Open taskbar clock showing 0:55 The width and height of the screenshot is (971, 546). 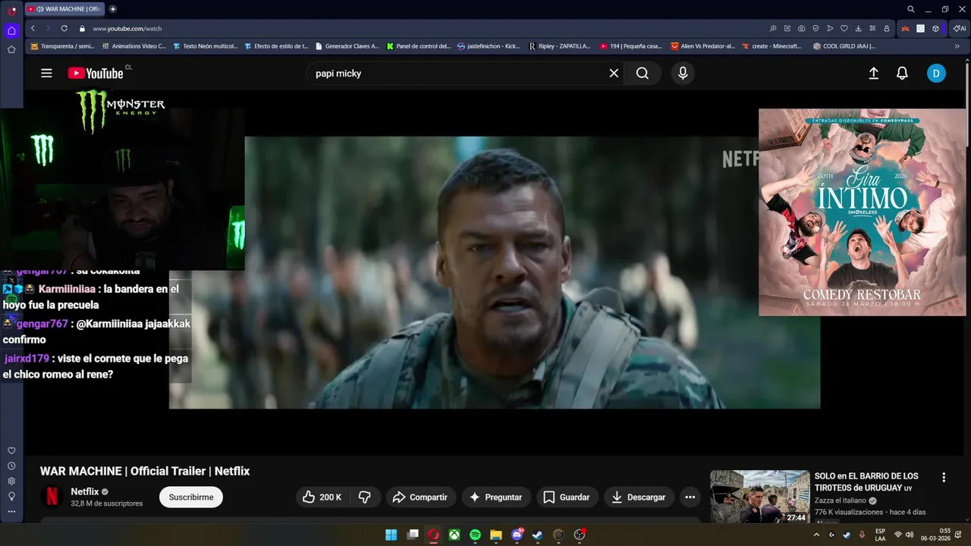pos(934,535)
